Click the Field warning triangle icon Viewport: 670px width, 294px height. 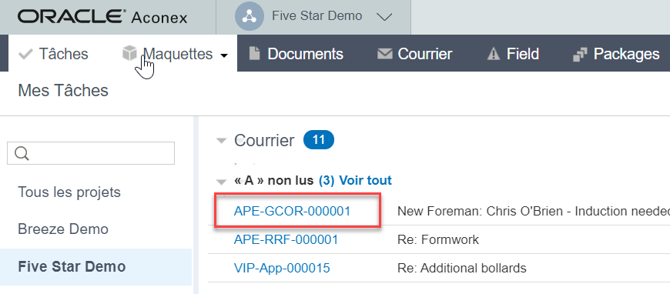[x=493, y=54]
